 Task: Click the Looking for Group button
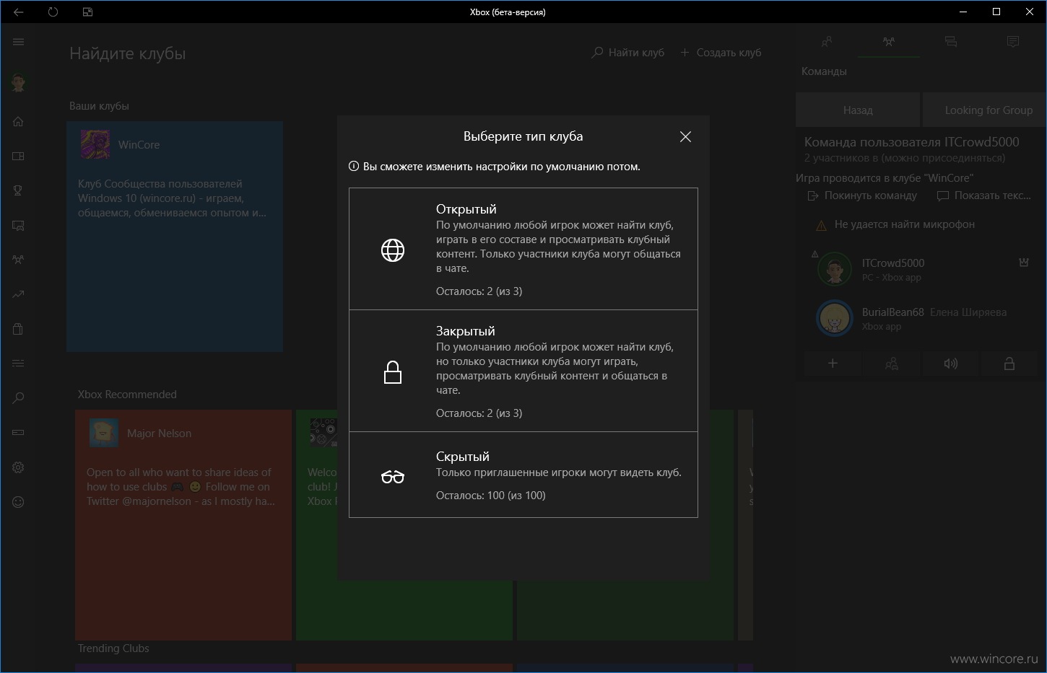coord(985,110)
